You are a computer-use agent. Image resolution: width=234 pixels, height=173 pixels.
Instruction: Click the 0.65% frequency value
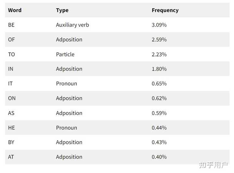[159, 84]
